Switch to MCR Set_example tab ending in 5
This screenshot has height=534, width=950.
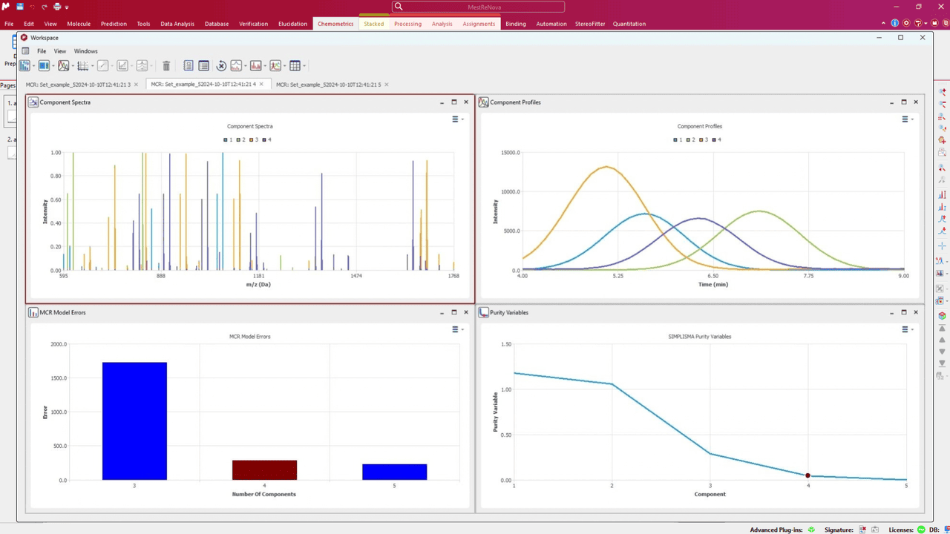pyautogui.click(x=328, y=85)
